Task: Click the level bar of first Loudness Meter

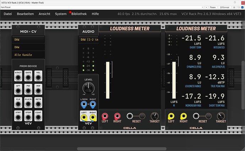Action: (108, 80)
